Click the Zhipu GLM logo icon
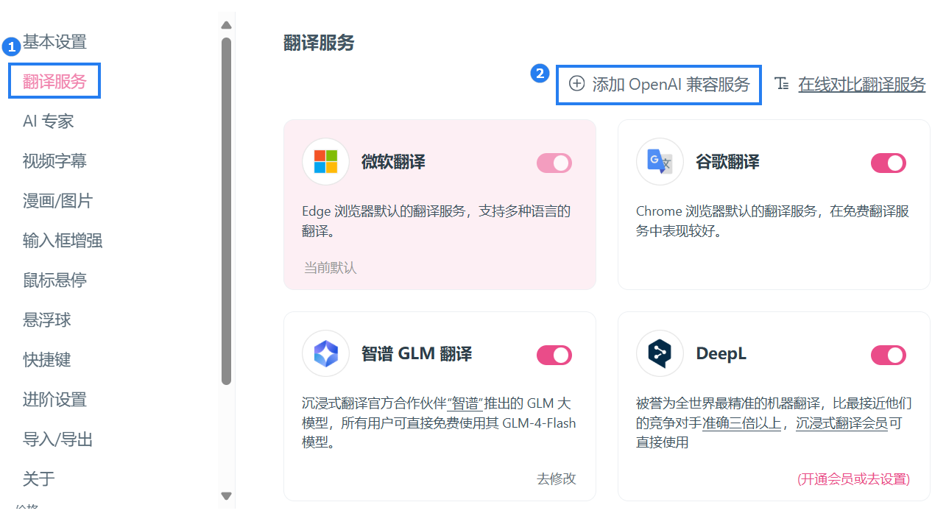Screen dimensions: 946x516 325,354
